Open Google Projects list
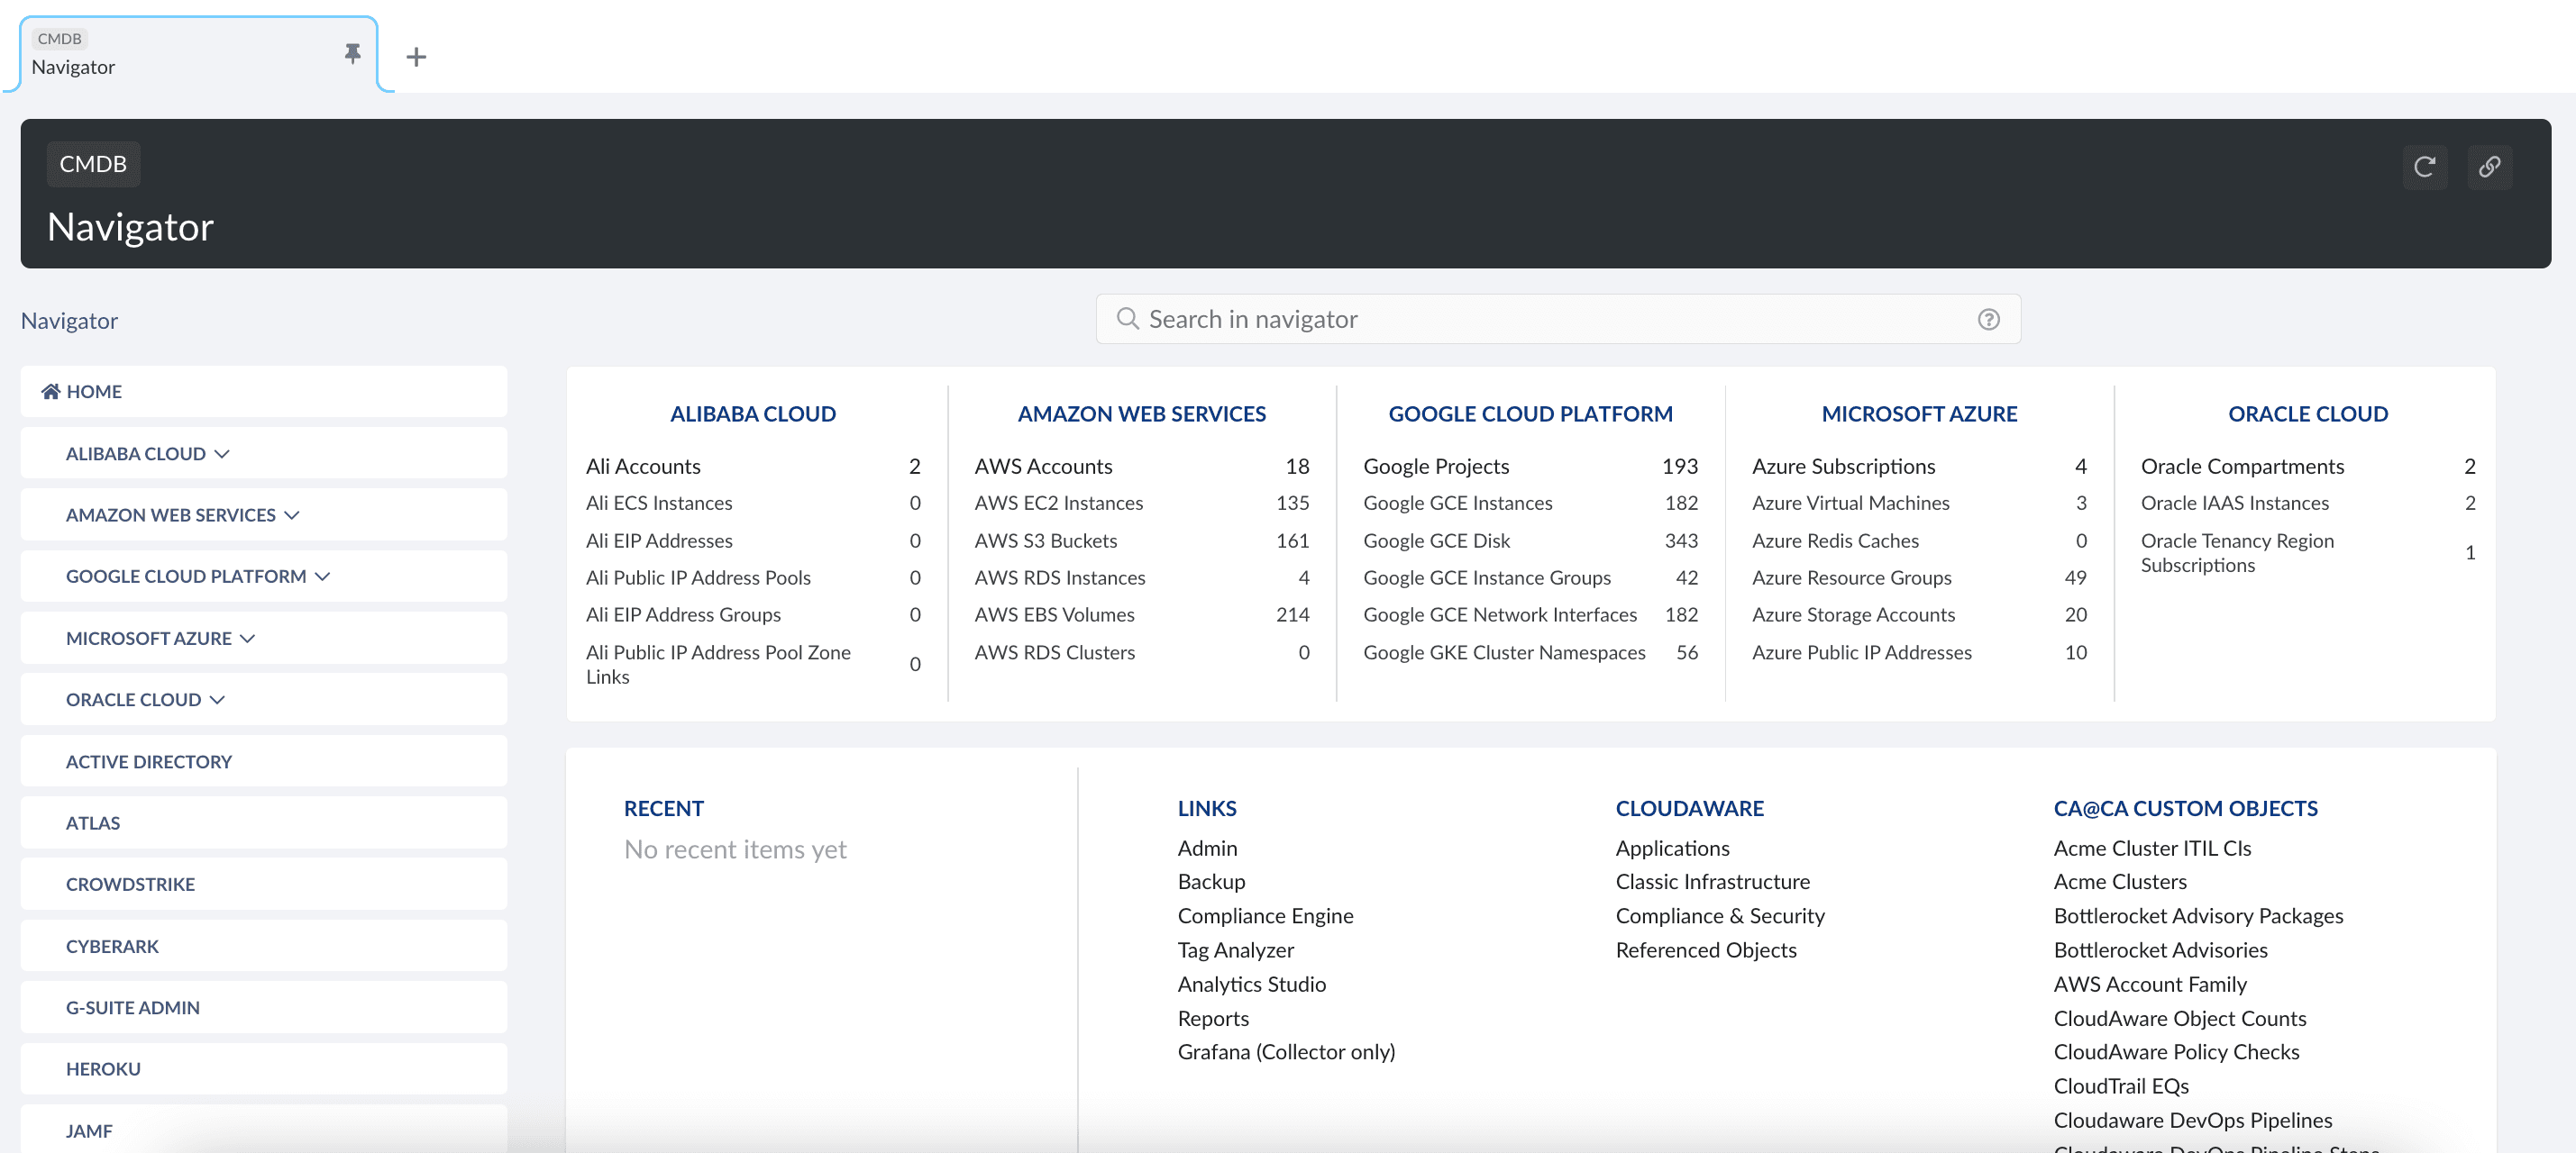The image size is (2576, 1153). 1436,467
